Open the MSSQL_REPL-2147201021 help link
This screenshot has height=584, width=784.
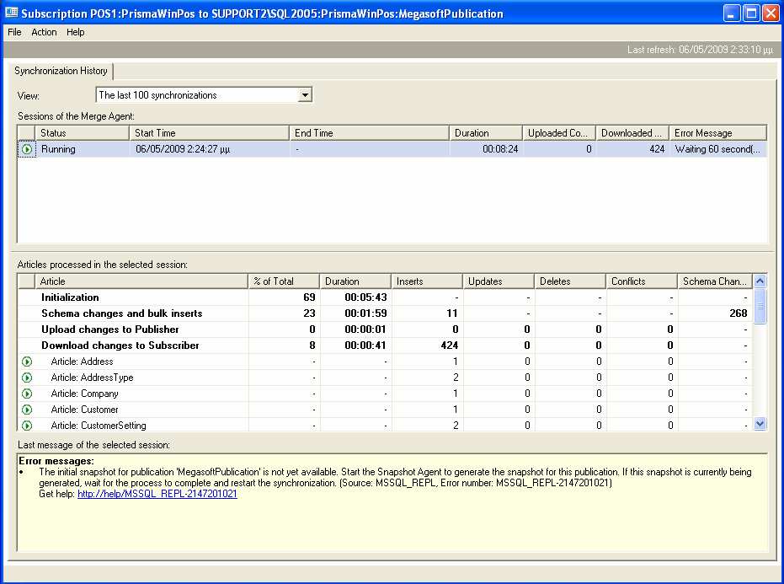[x=157, y=494]
